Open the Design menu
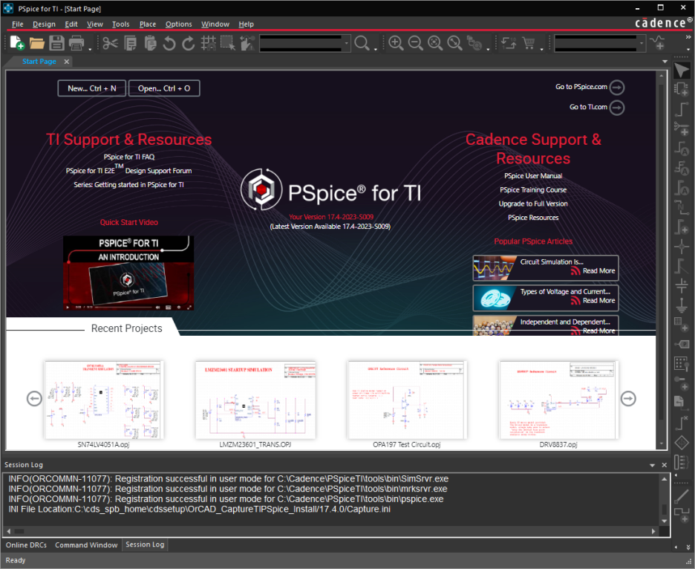Screen dimensions: 695x569 point(44,24)
